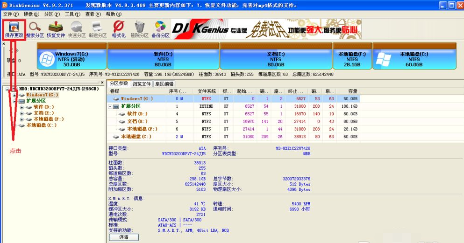The height and width of the screenshot is (243, 464).
Task: Click the drive icon beside 本地磁盘(F:) table row
Action: [x=122, y=129]
